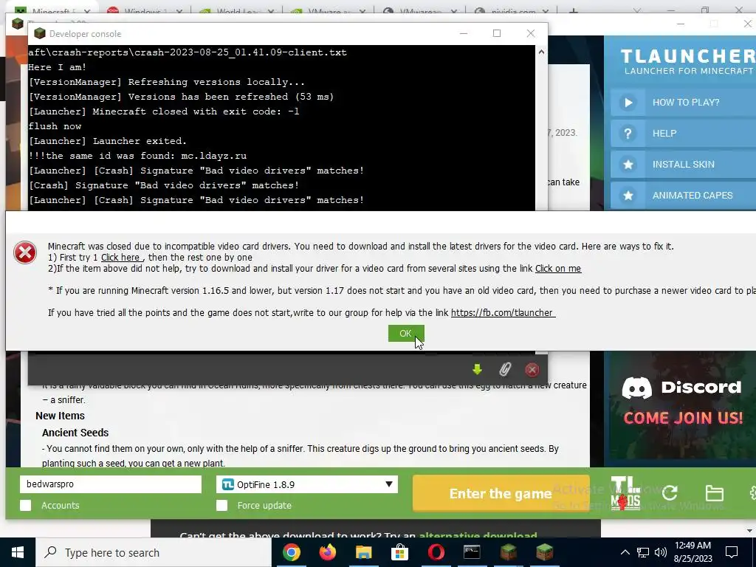Click the 'New Items' heading text
This screenshot has height=567, width=756.
coord(61,416)
